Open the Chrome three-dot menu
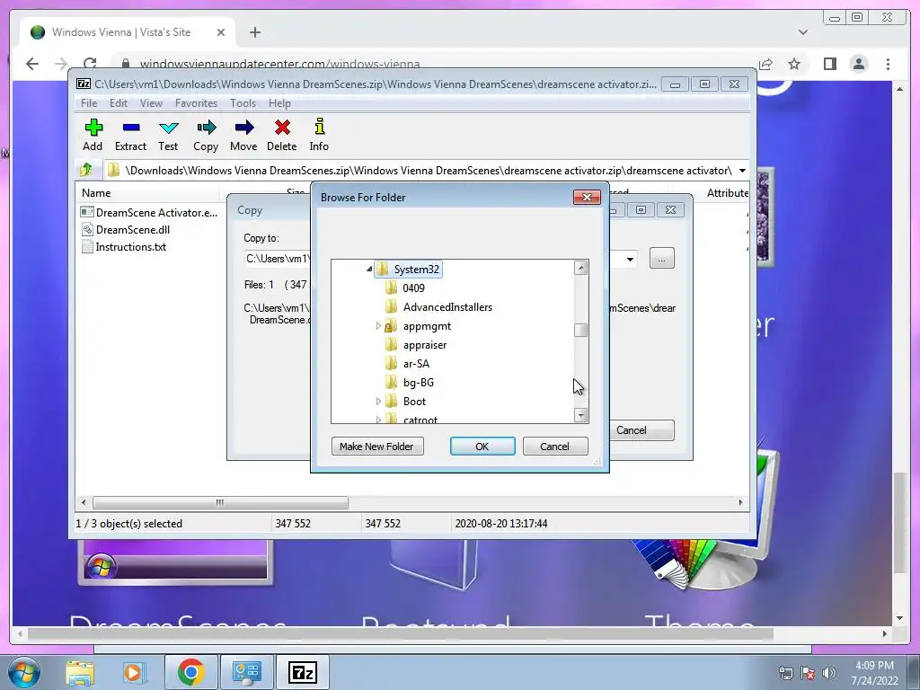 click(888, 64)
